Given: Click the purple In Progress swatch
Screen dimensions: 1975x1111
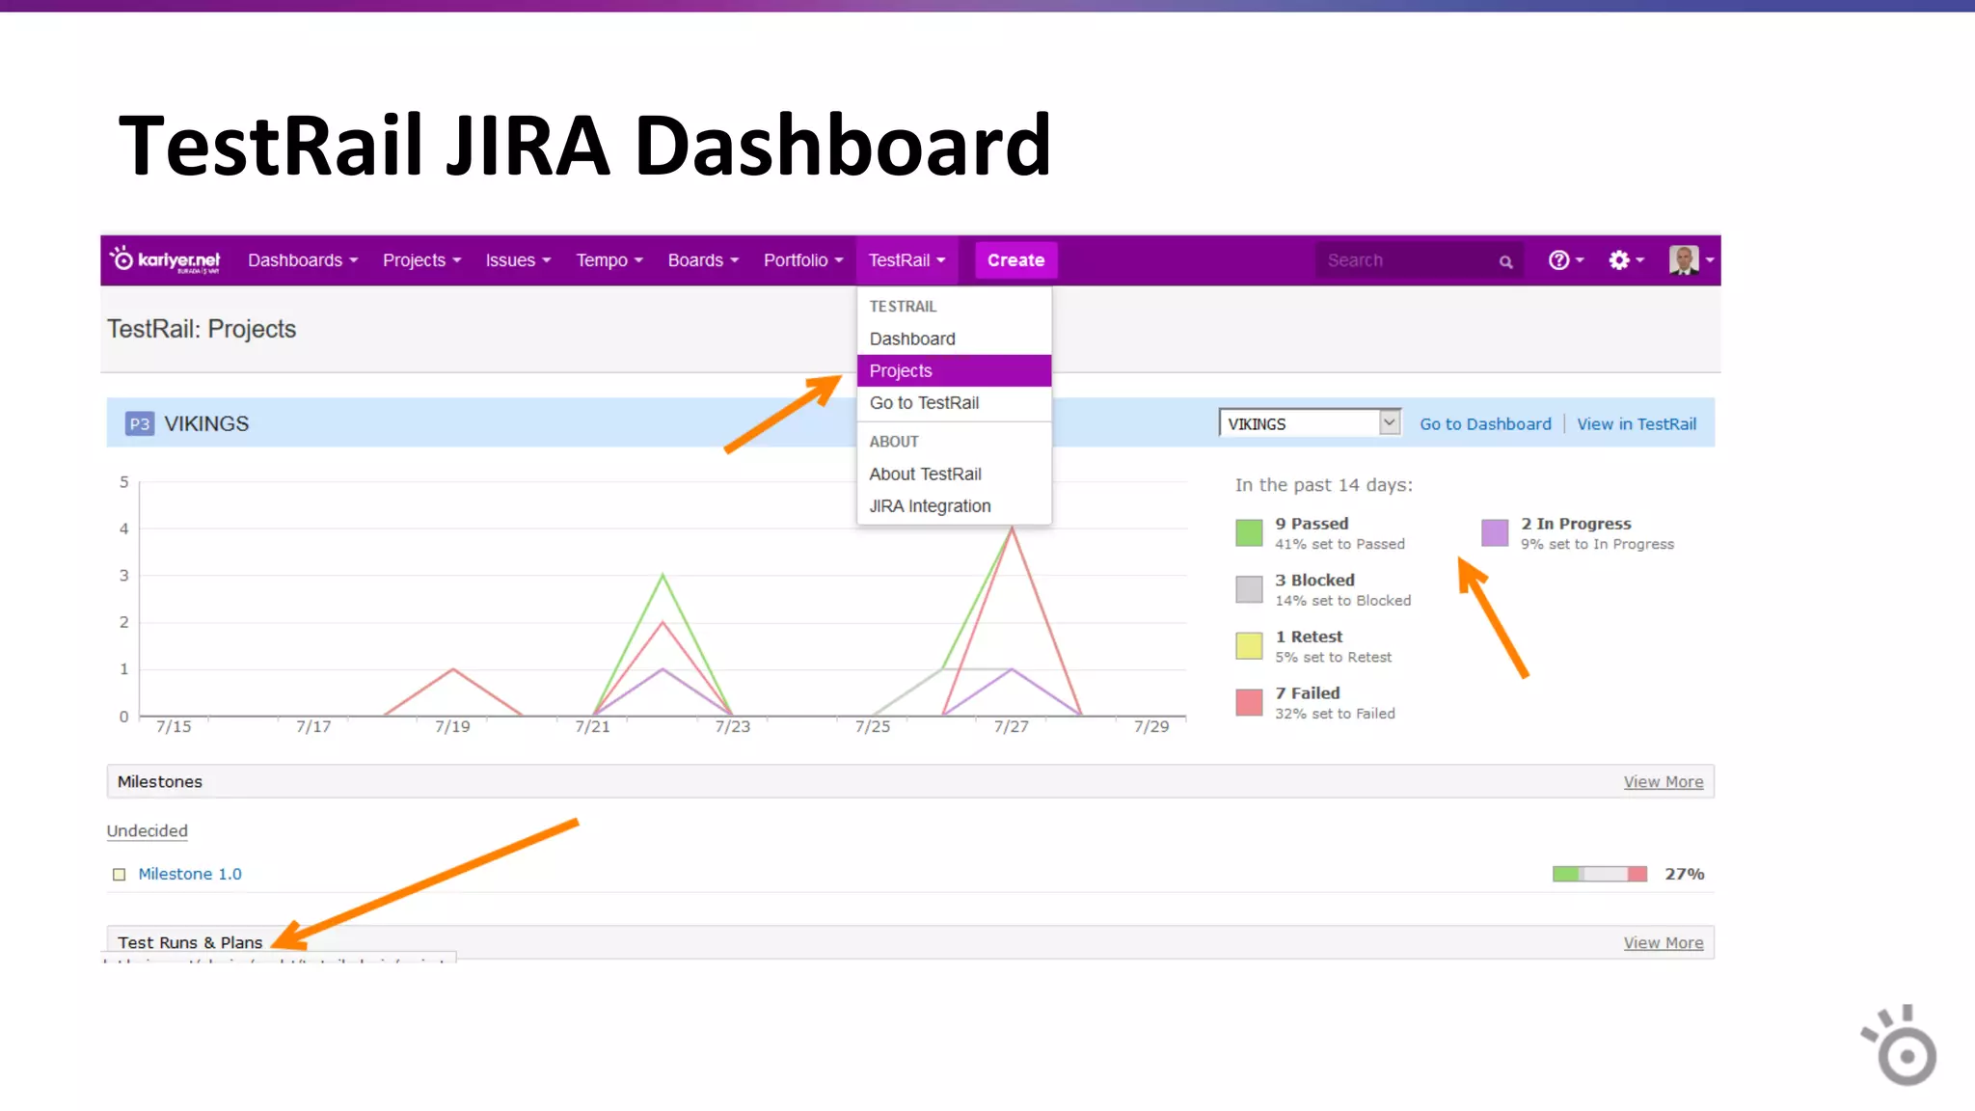Looking at the screenshot, I should pos(1495,533).
